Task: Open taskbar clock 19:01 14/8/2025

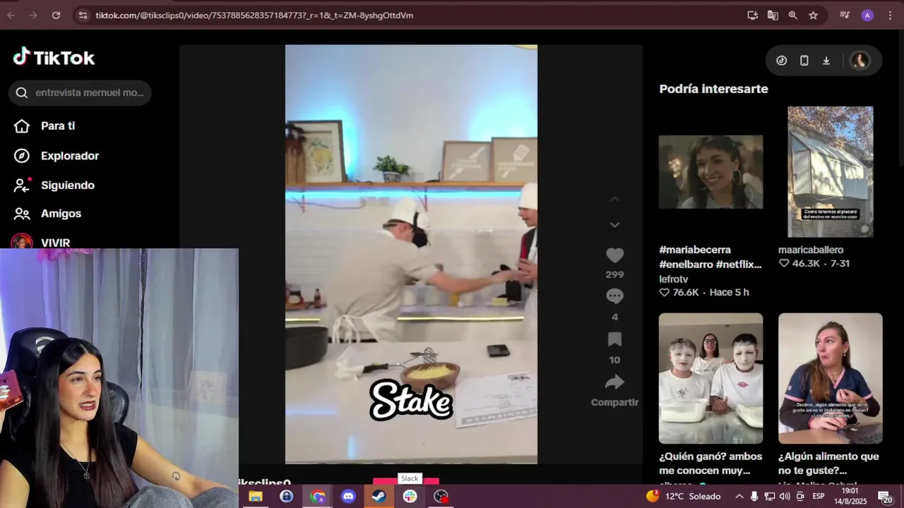Action: [x=850, y=496]
